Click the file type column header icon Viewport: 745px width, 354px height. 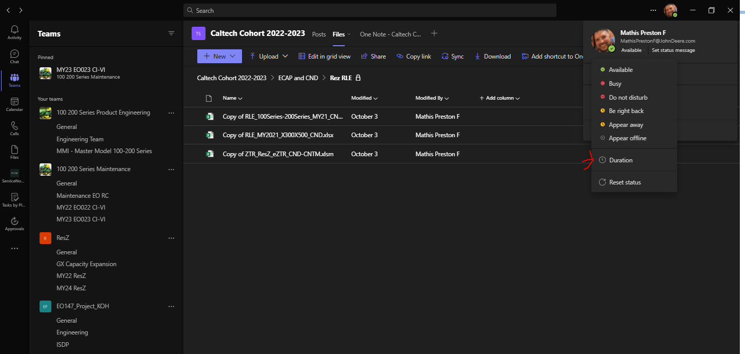pyautogui.click(x=209, y=98)
